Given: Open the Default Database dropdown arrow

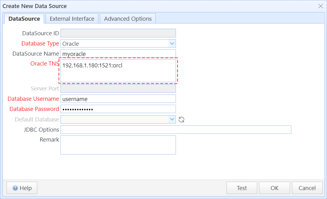Looking at the screenshot, I should [172, 120].
